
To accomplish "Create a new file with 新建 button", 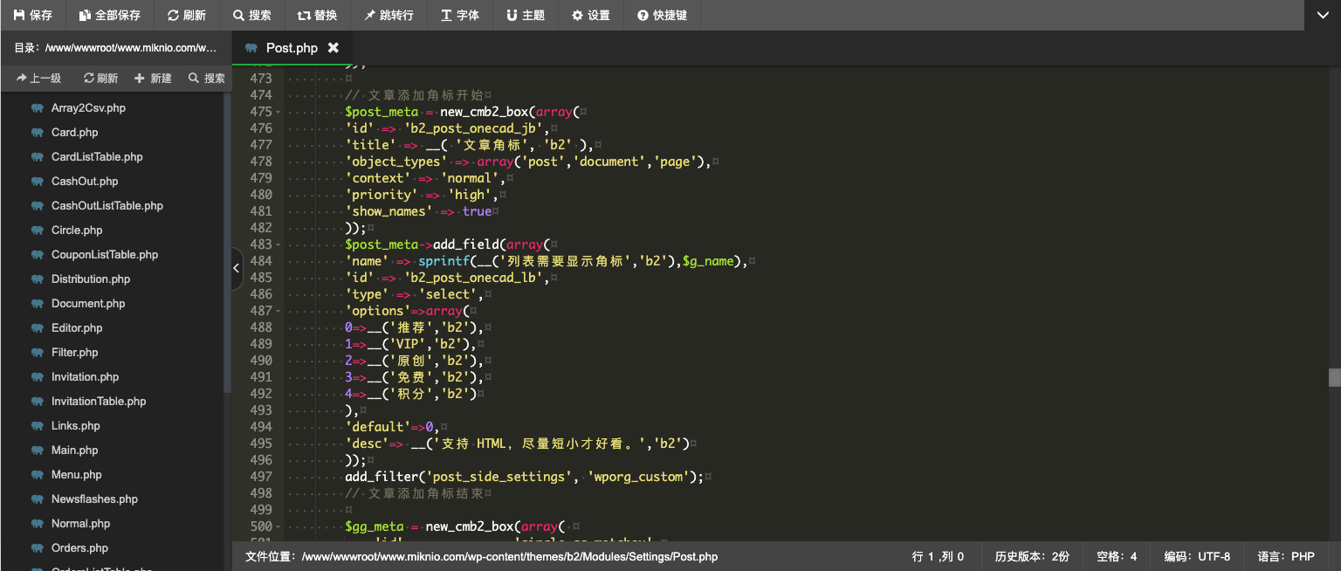I will 153,79.
